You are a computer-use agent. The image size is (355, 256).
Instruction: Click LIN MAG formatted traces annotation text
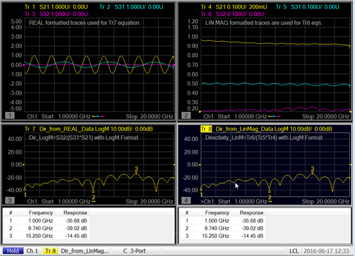pos(263,23)
